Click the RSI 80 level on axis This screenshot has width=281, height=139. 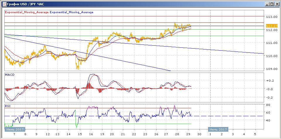tap(268, 105)
